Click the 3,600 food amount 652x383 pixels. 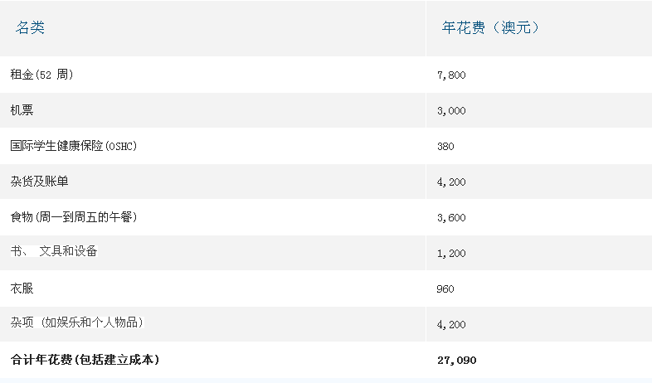(x=451, y=218)
